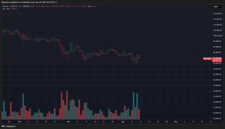Image resolution: width=225 pixels, height=129 pixels.
Task: Click the 120,000.00 price axis label
Action: 218,14
